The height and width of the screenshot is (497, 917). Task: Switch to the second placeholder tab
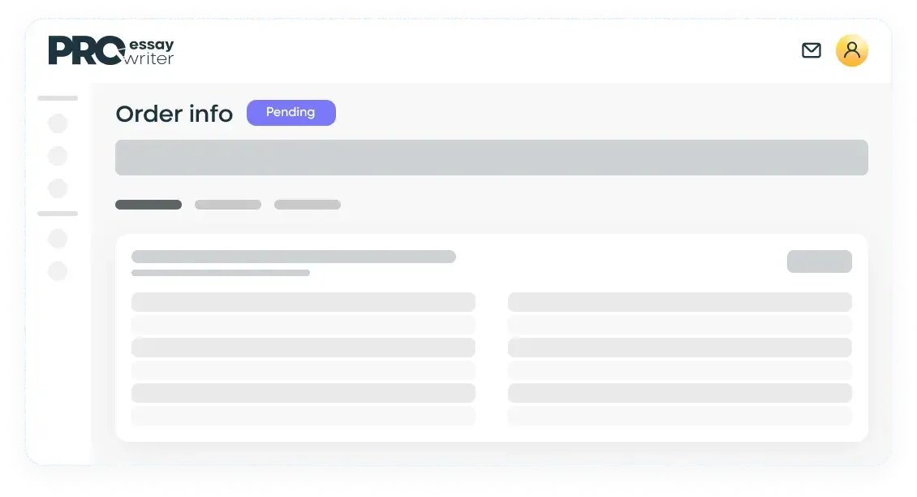(228, 205)
